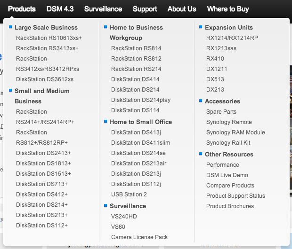Open Synology RAM Module link
Screen dimensions: 292x249
click(235, 132)
